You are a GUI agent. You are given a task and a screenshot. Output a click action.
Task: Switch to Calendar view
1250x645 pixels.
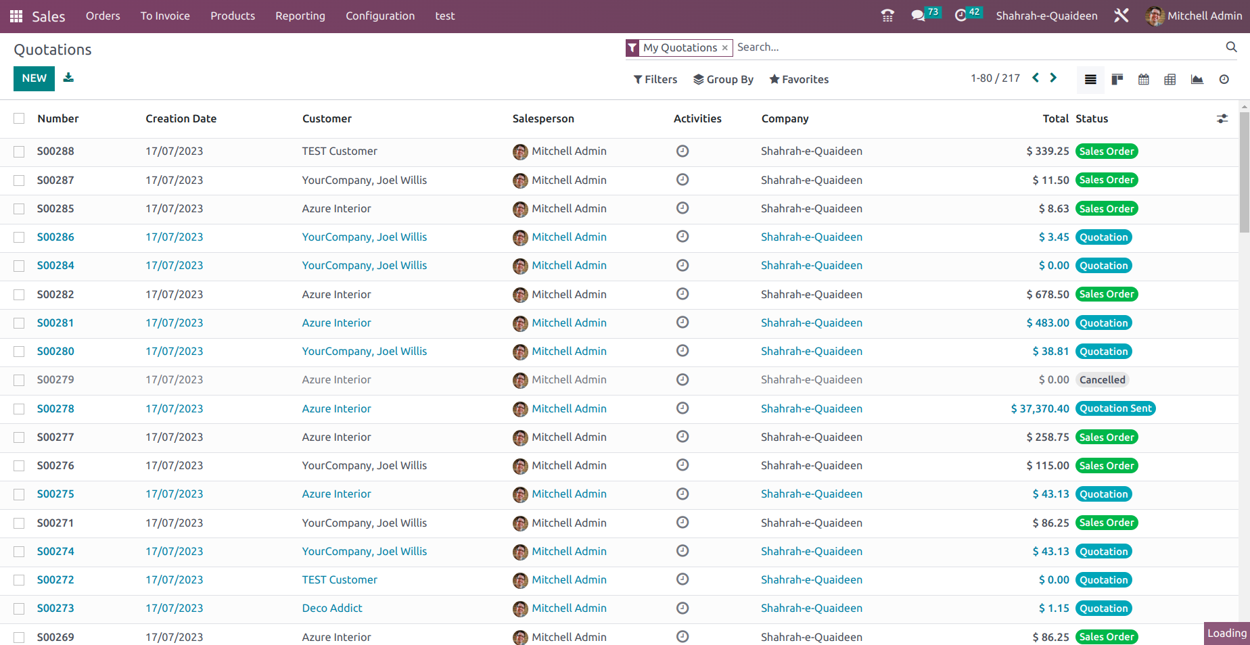coord(1144,80)
